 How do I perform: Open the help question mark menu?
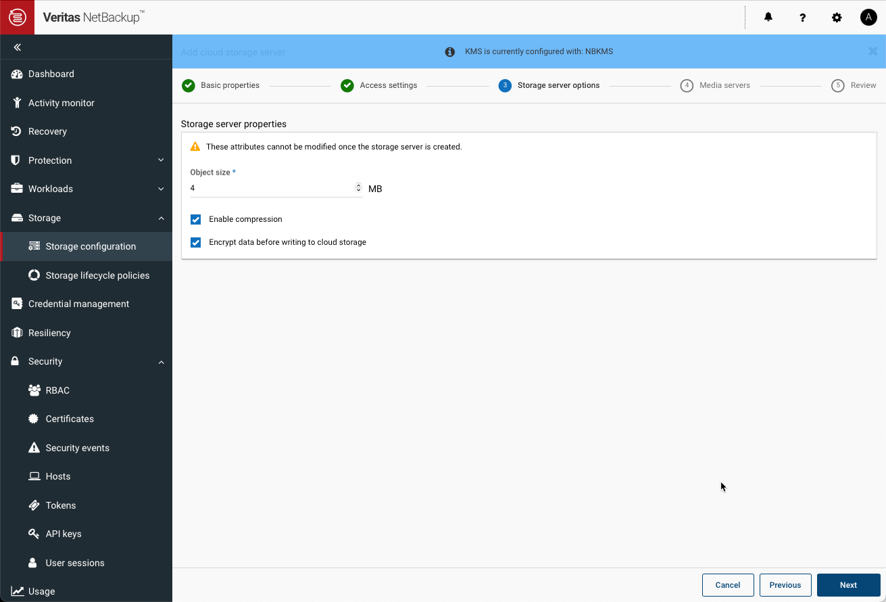coord(803,18)
